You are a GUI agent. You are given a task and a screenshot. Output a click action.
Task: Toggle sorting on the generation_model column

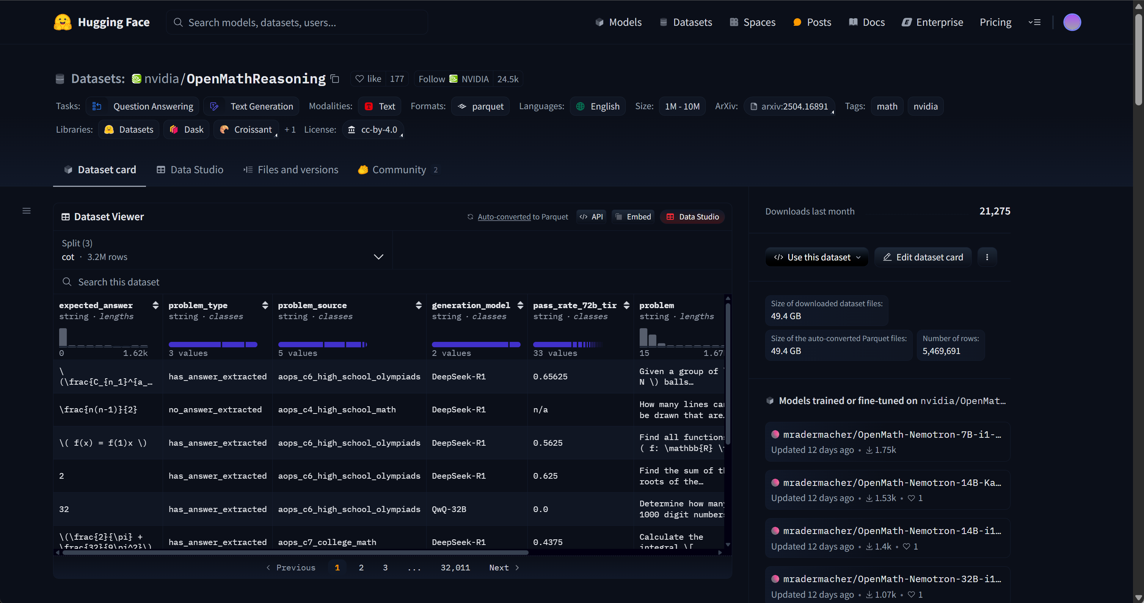click(521, 305)
